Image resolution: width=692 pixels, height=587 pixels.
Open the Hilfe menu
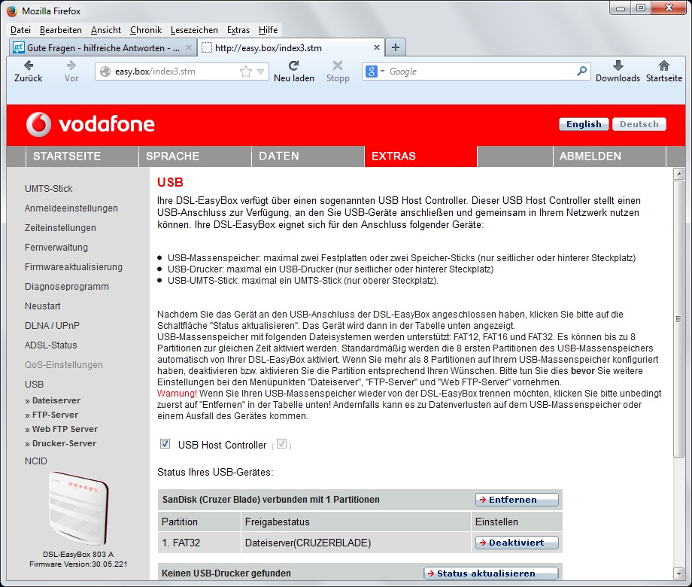pos(268,30)
